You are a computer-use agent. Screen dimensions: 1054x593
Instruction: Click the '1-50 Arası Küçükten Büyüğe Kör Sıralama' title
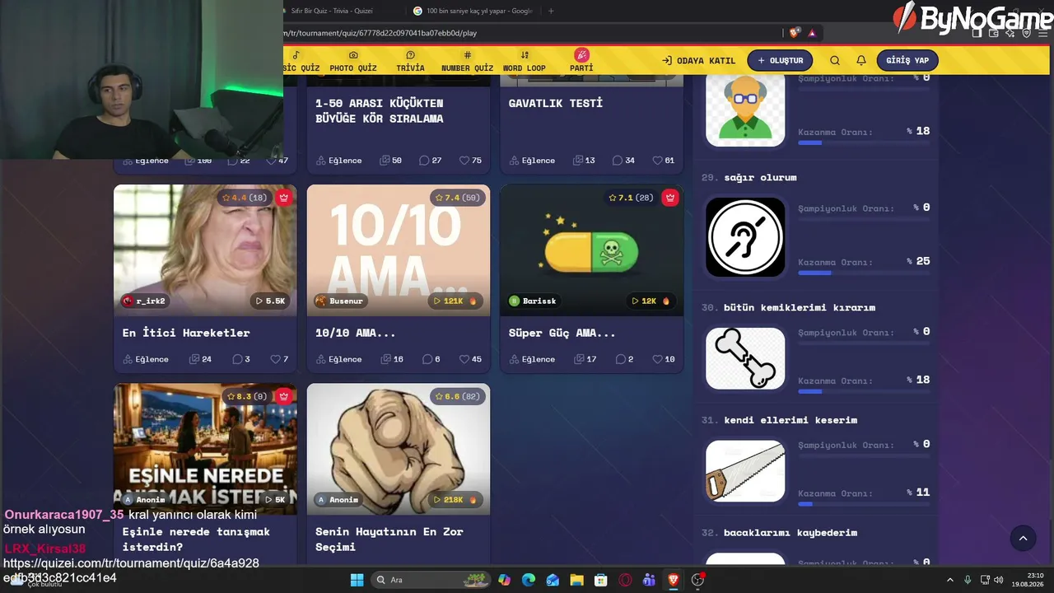click(x=380, y=110)
